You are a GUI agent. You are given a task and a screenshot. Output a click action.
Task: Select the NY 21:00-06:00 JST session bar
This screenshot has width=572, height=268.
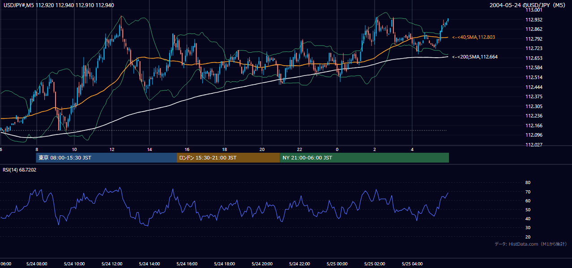(x=364, y=158)
